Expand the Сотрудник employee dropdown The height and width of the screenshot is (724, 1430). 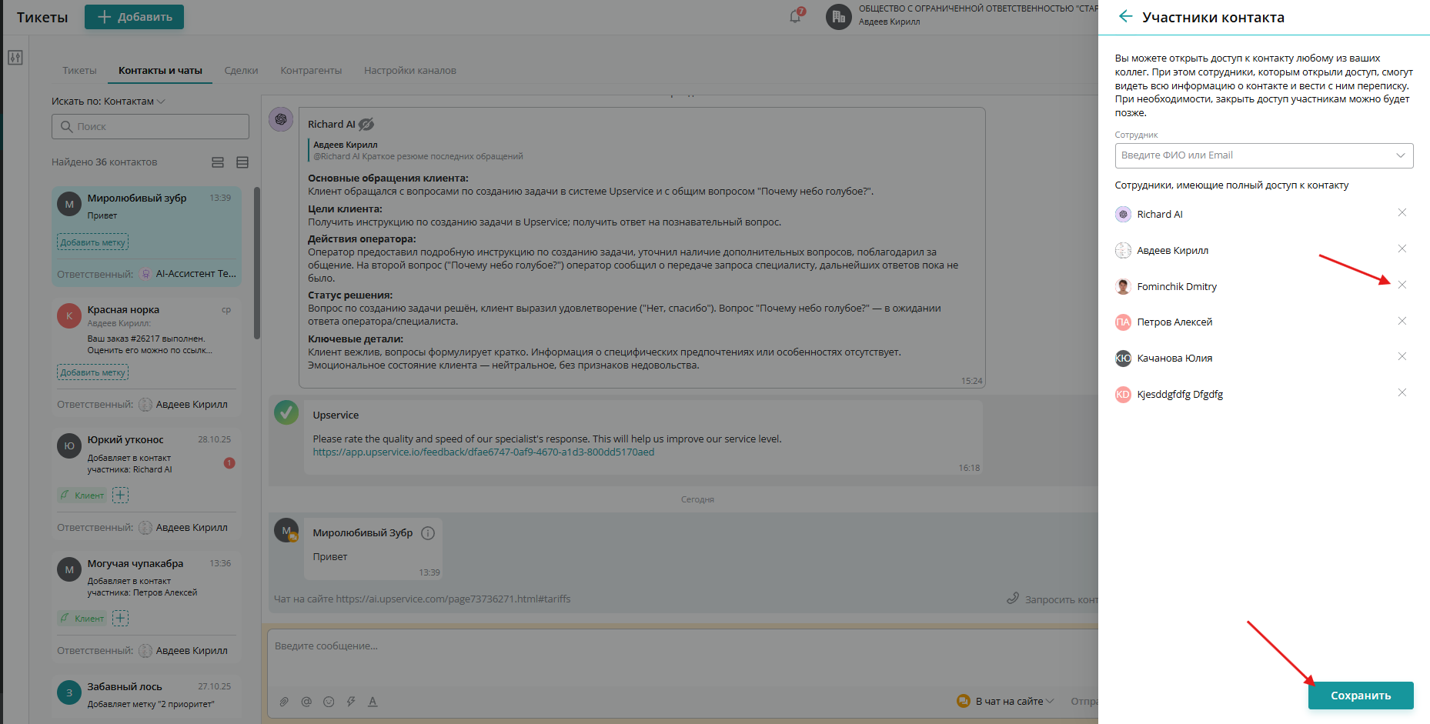(x=1264, y=155)
